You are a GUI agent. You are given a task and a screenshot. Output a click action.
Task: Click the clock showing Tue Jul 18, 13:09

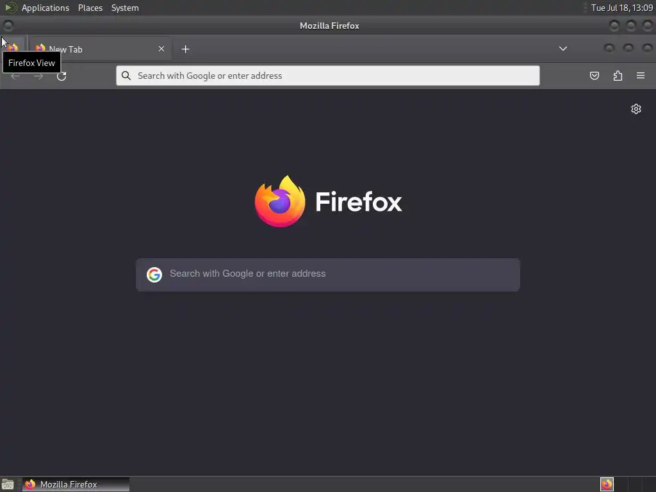(621, 8)
